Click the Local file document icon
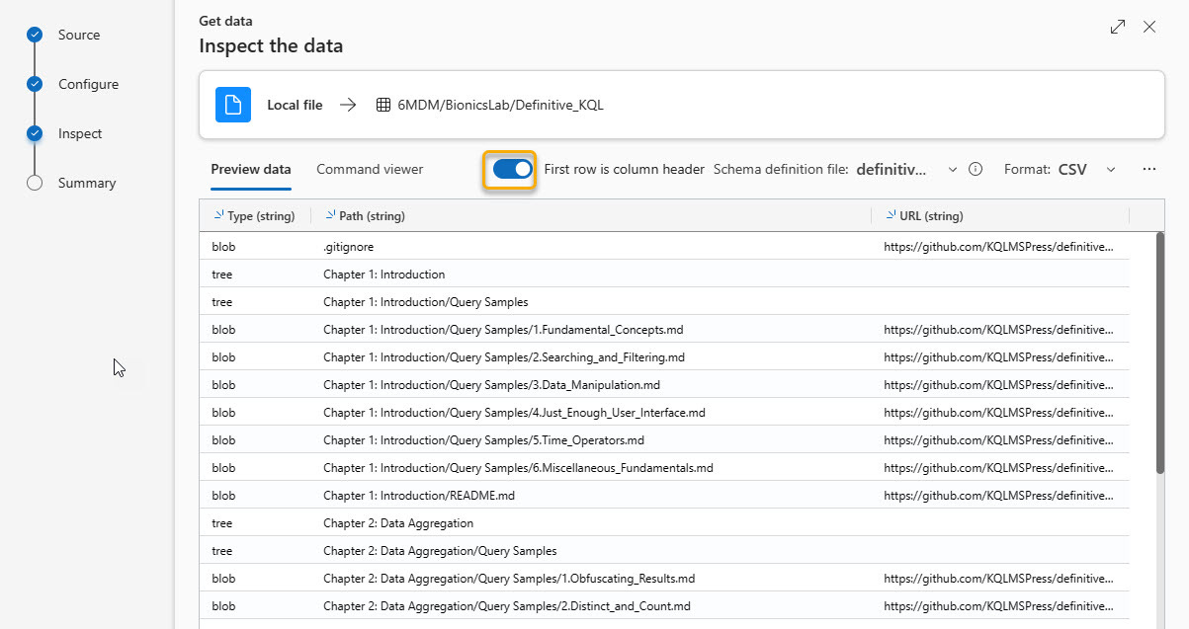The height and width of the screenshot is (629, 1189). (233, 105)
